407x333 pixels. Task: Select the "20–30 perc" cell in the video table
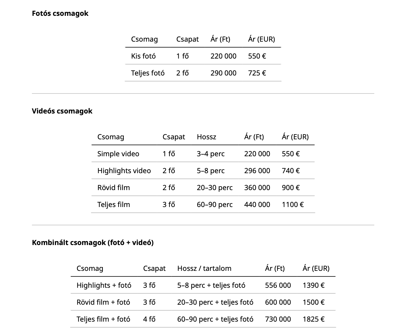point(214,188)
